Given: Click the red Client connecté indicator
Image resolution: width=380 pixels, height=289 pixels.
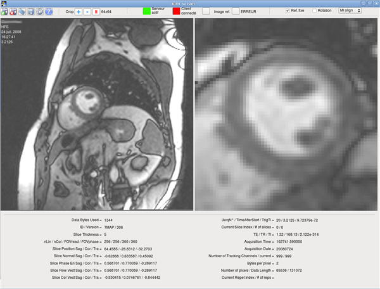Looking at the screenshot, I should coord(176,11).
